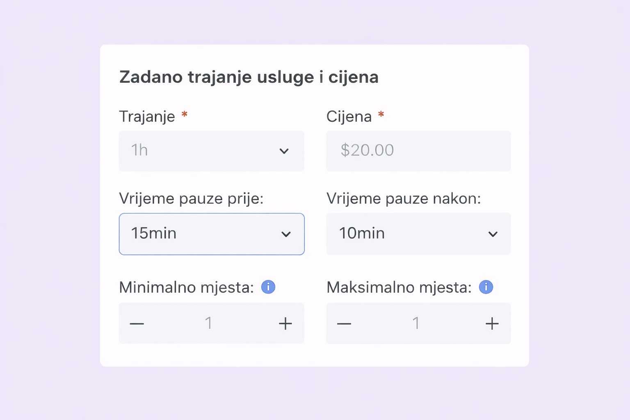Expand the Vrijeme pauze prije dropdown
The image size is (630, 420).
pyautogui.click(x=212, y=234)
